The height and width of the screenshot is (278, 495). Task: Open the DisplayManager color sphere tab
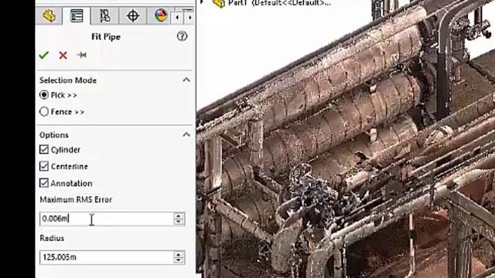(x=160, y=15)
